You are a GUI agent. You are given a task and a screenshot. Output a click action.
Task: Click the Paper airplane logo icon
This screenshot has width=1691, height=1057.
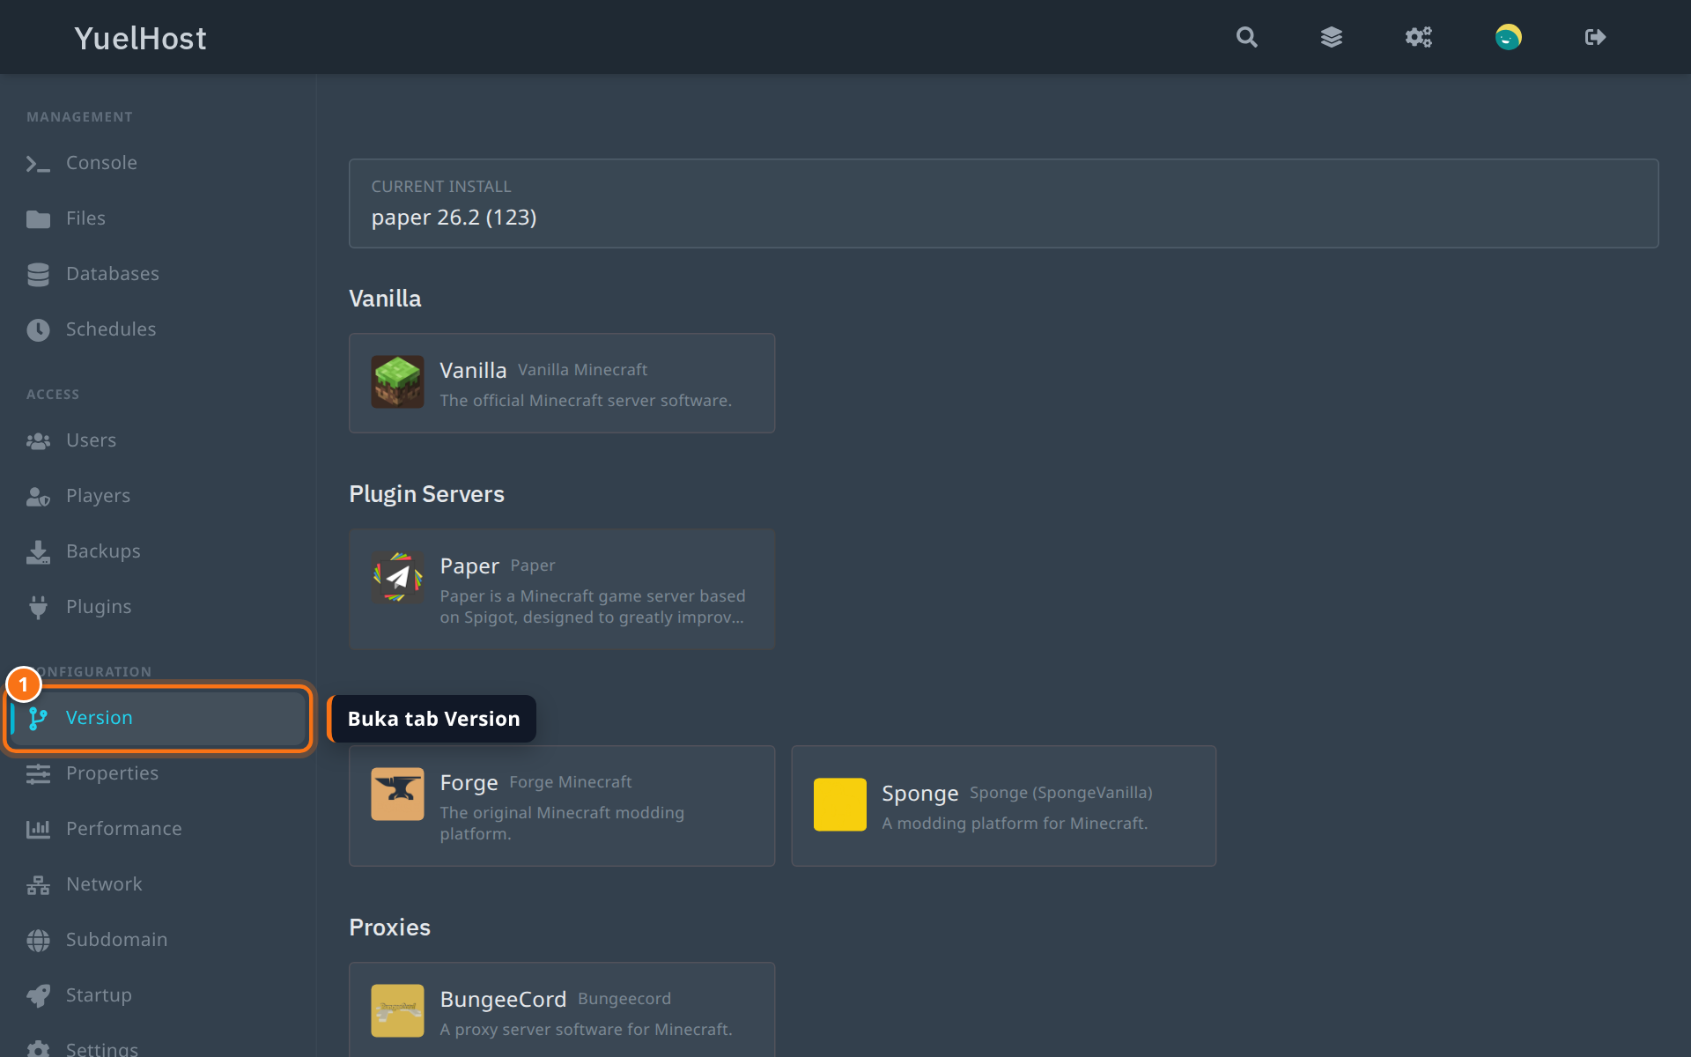pyautogui.click(x=397, y=577)
